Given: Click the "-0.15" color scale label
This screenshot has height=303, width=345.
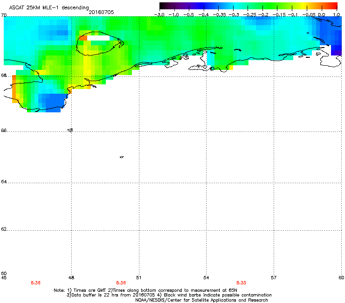Looking at the screenshot, I should (279, 15).
